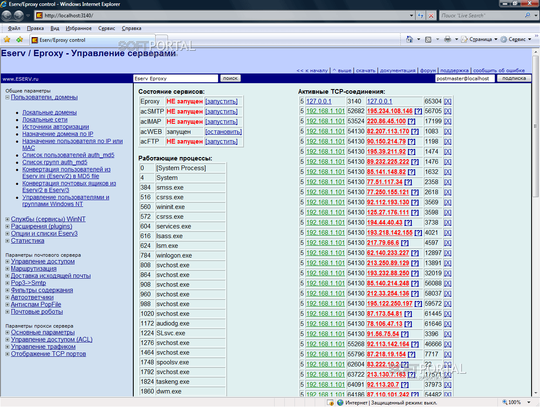Click the Refresh page icon
The width and height of the screenshot is (540, 407).
pyautogui.click(x=421, y=16)
